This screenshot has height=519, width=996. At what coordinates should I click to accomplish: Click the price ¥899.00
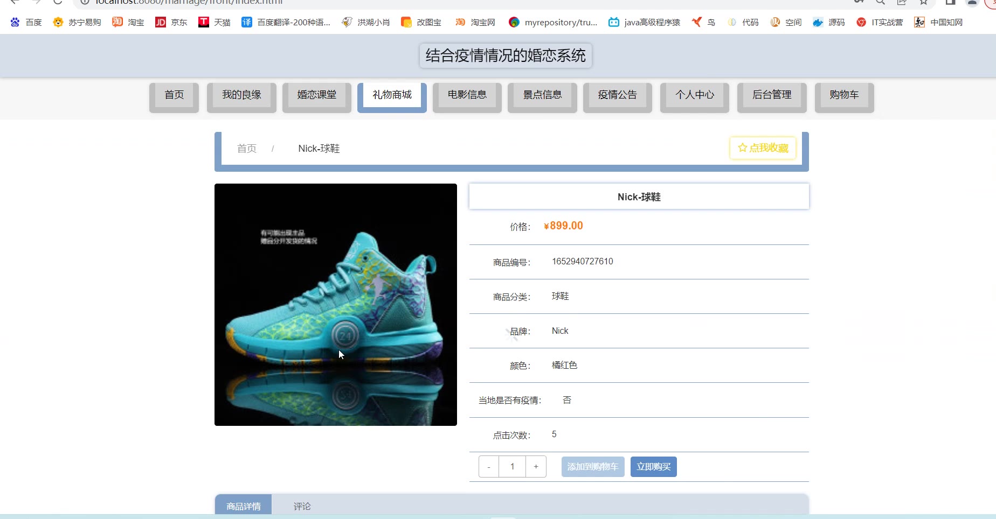click(x=563, y=226)
